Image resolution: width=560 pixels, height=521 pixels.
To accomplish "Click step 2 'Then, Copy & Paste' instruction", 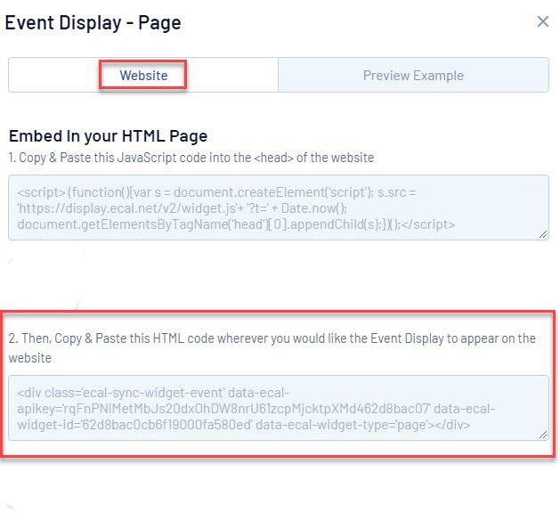I will (x=272, y=347).
